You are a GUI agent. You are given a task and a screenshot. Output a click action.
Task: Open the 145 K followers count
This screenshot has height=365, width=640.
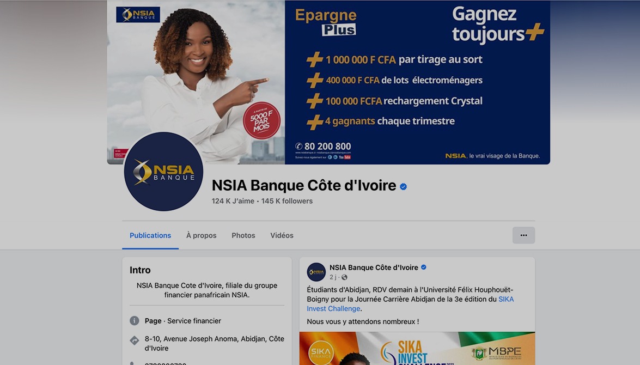287,201
